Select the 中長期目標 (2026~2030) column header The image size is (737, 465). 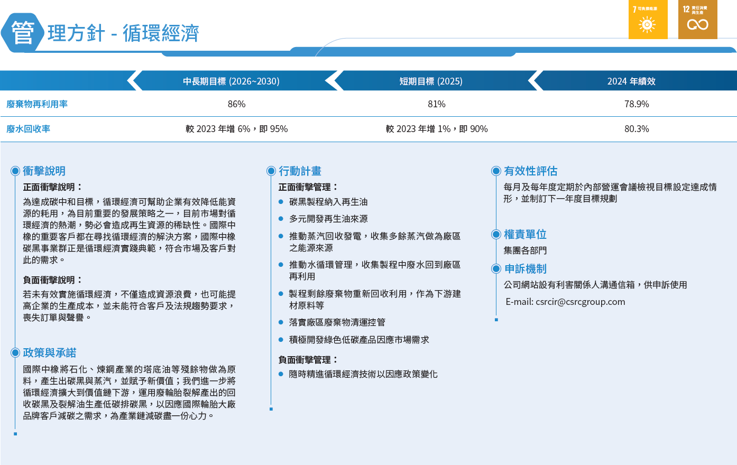click(231, 81)
